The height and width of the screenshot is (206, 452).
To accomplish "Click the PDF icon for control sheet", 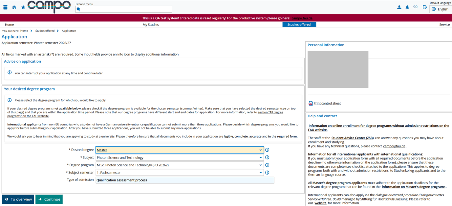I will pos(311,103).
